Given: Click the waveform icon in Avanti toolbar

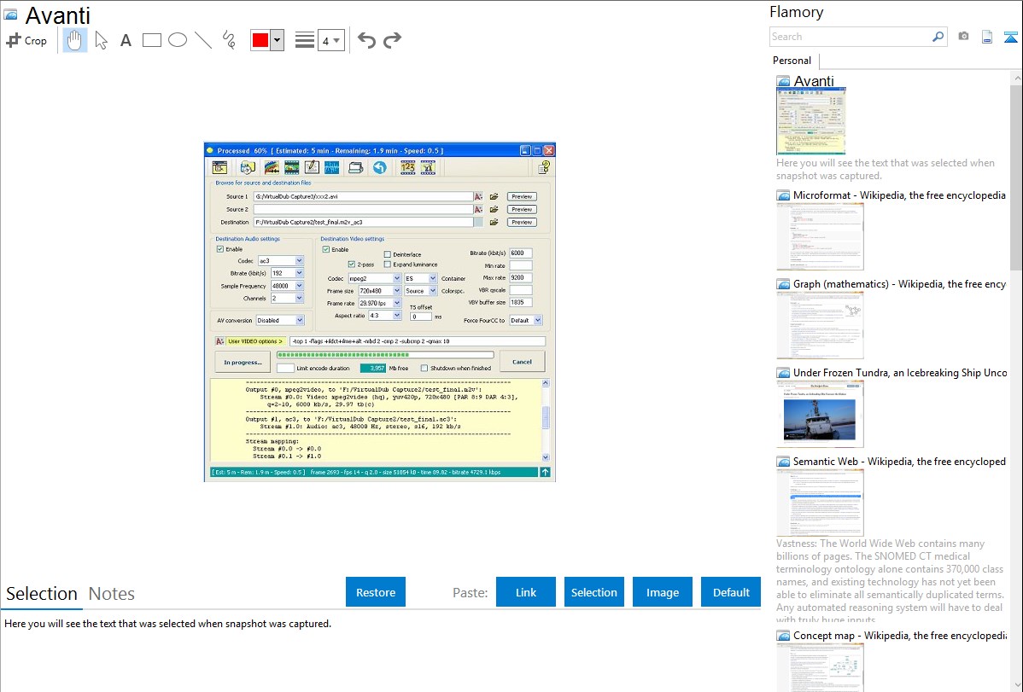Looking at the screenshot, I should pyautogui.click(x=331, y=167).
